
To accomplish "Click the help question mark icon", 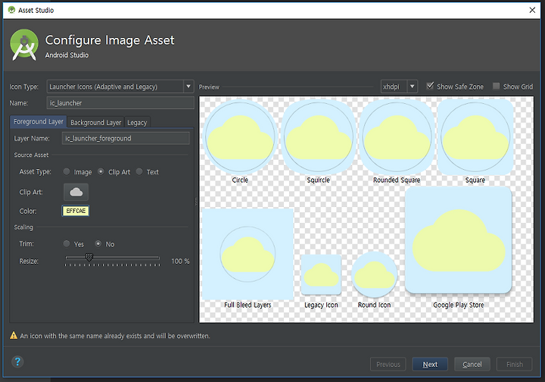I will [17, 362].
